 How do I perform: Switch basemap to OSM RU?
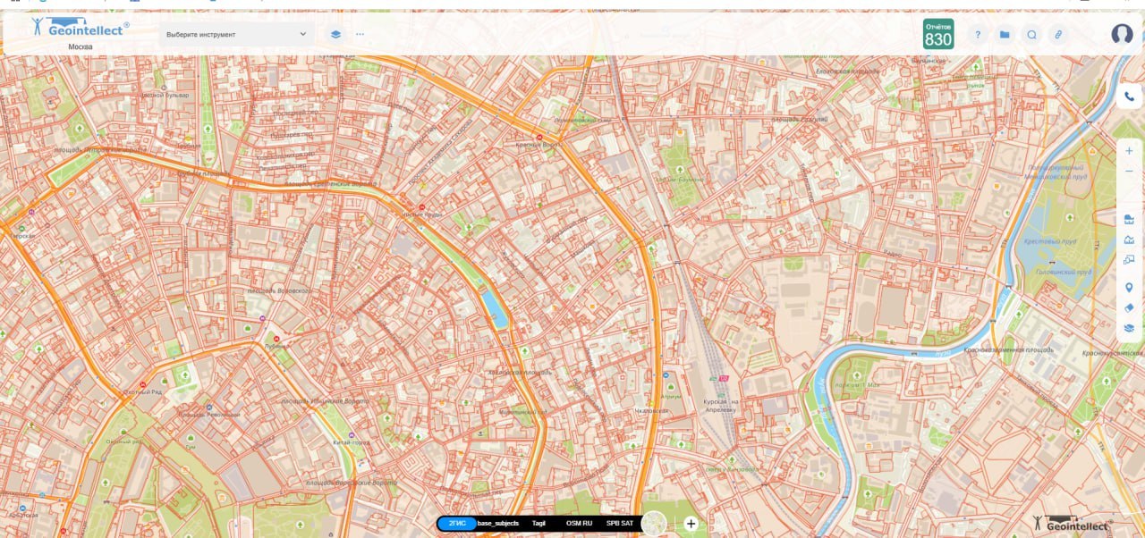[579, 523]
